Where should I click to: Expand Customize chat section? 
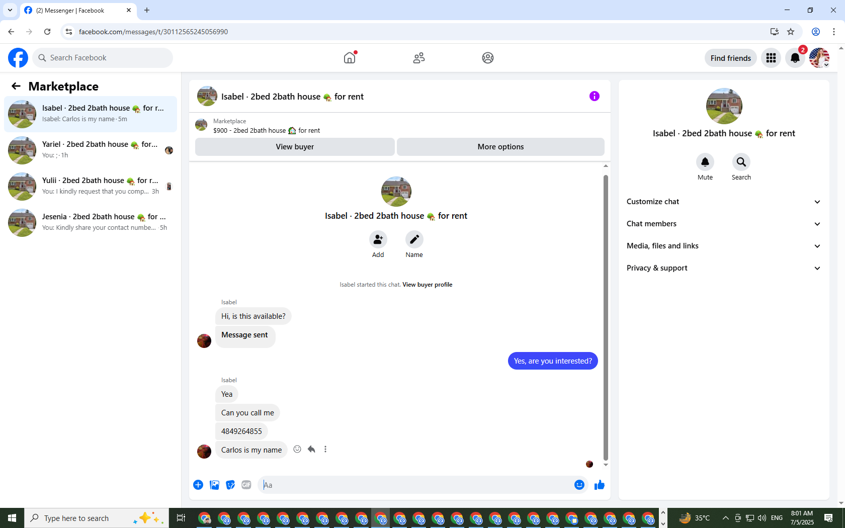724,202
